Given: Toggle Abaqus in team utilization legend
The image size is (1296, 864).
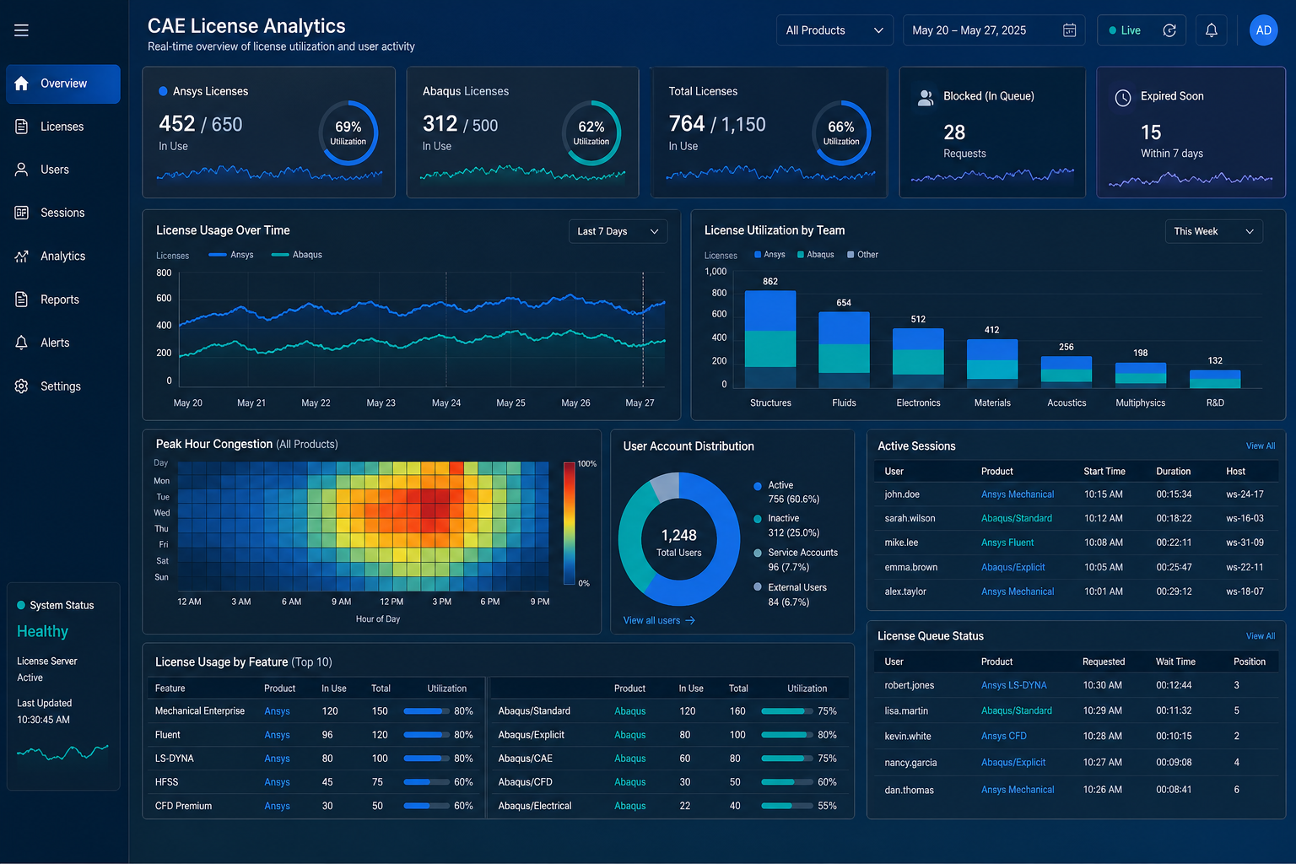Looking at the screenshot, I should [816, 255].
